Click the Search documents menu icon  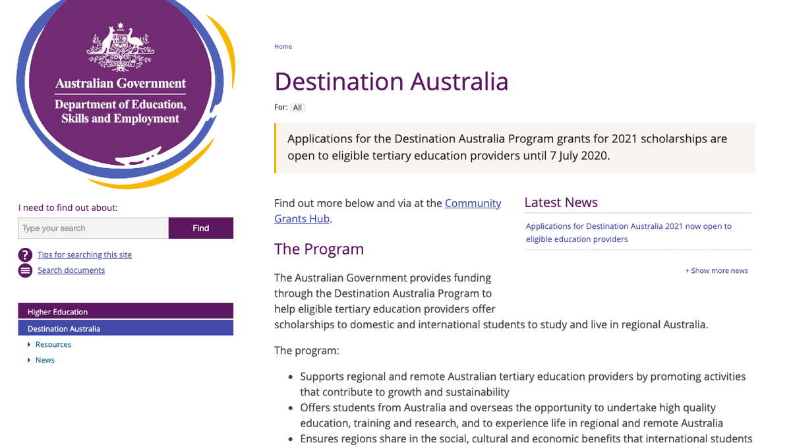[x=25, y=270]
